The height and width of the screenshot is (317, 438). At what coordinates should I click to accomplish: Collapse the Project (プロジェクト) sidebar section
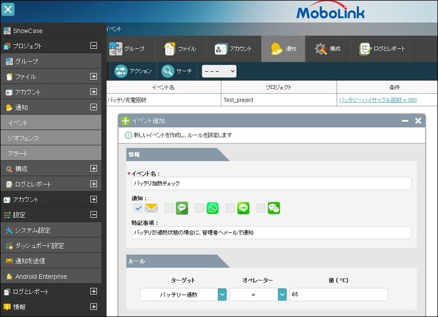click(94, 46)
